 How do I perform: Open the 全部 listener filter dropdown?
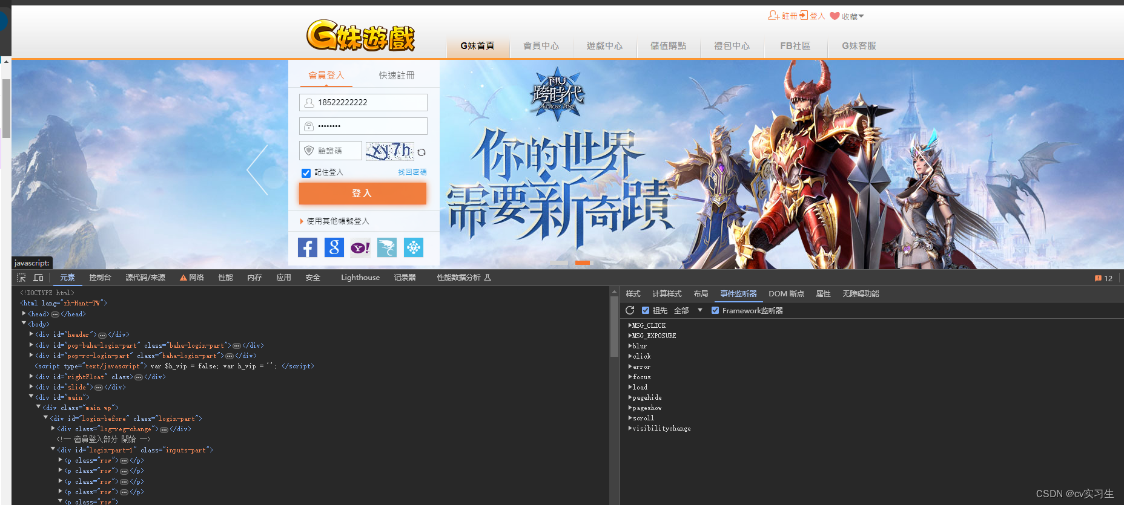688,310
